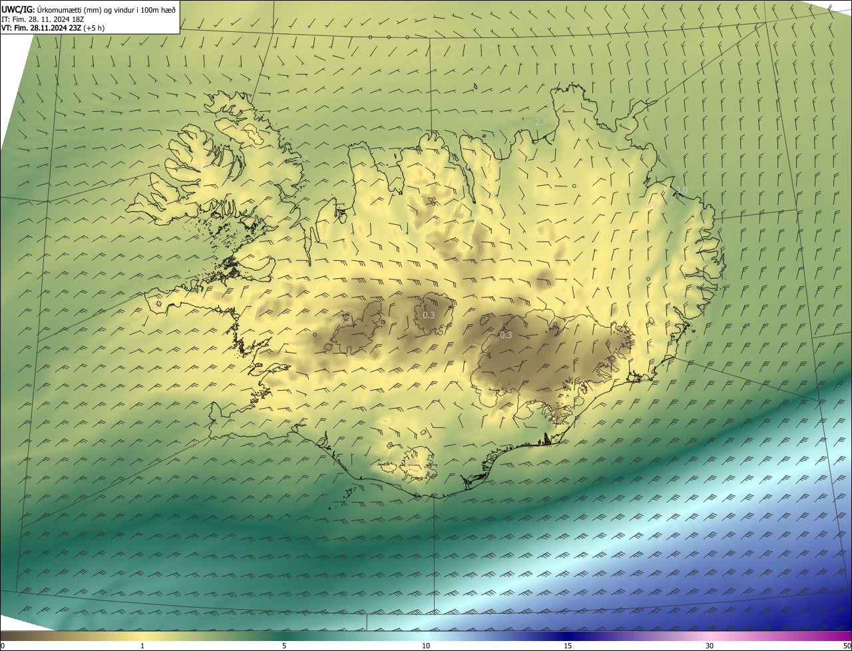Image resolution: width=852 pixels, height=651 pixels.
Task: Pick the pink color above tick 30
Action: 710,636
